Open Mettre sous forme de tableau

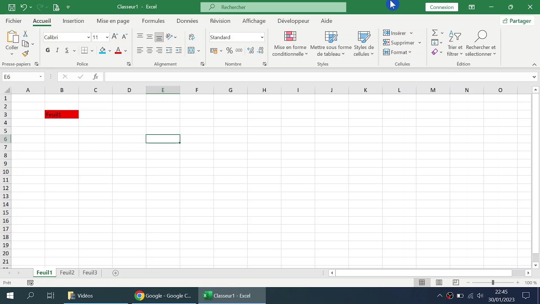331,43
